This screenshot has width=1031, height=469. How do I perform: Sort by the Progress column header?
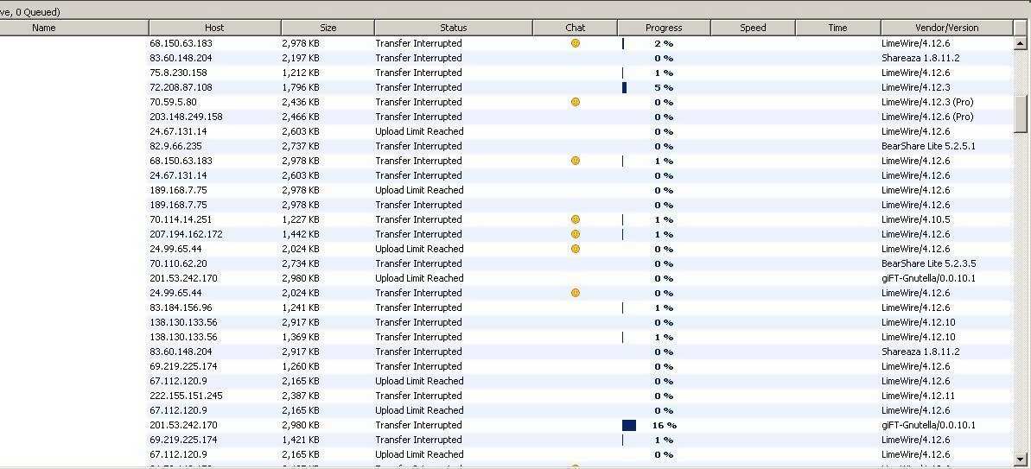coord(664,28)
